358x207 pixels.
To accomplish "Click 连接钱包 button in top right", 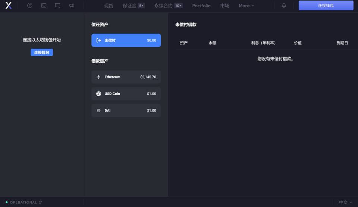I will click(x=326, y=6).
